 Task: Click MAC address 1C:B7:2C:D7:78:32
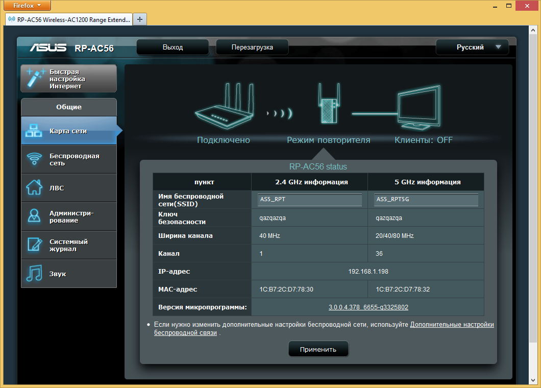403,289
